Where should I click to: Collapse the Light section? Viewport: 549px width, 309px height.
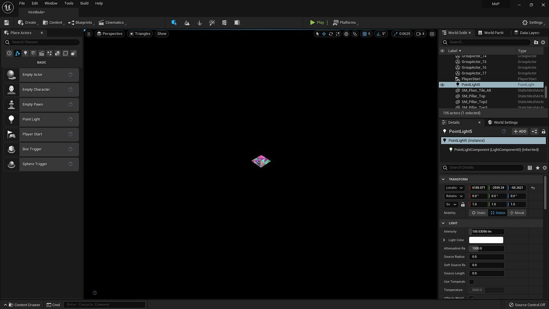click(443, 223)
